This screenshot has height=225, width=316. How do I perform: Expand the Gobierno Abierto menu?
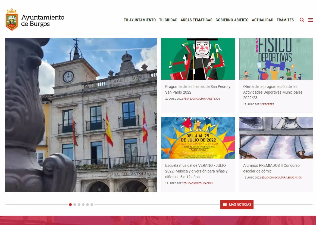pyautogui.click(x=232, y=20)
